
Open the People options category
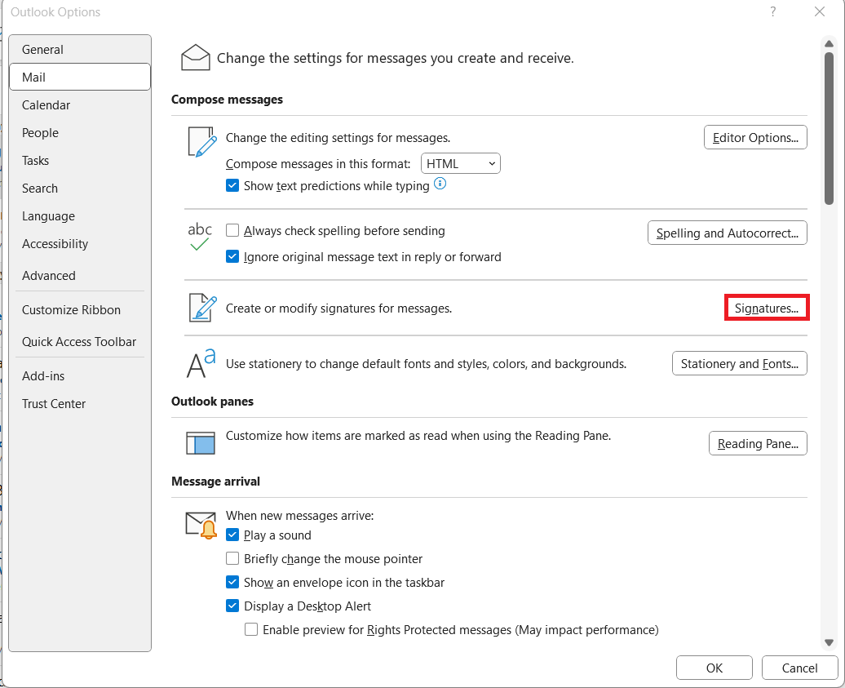coord(80,133)
